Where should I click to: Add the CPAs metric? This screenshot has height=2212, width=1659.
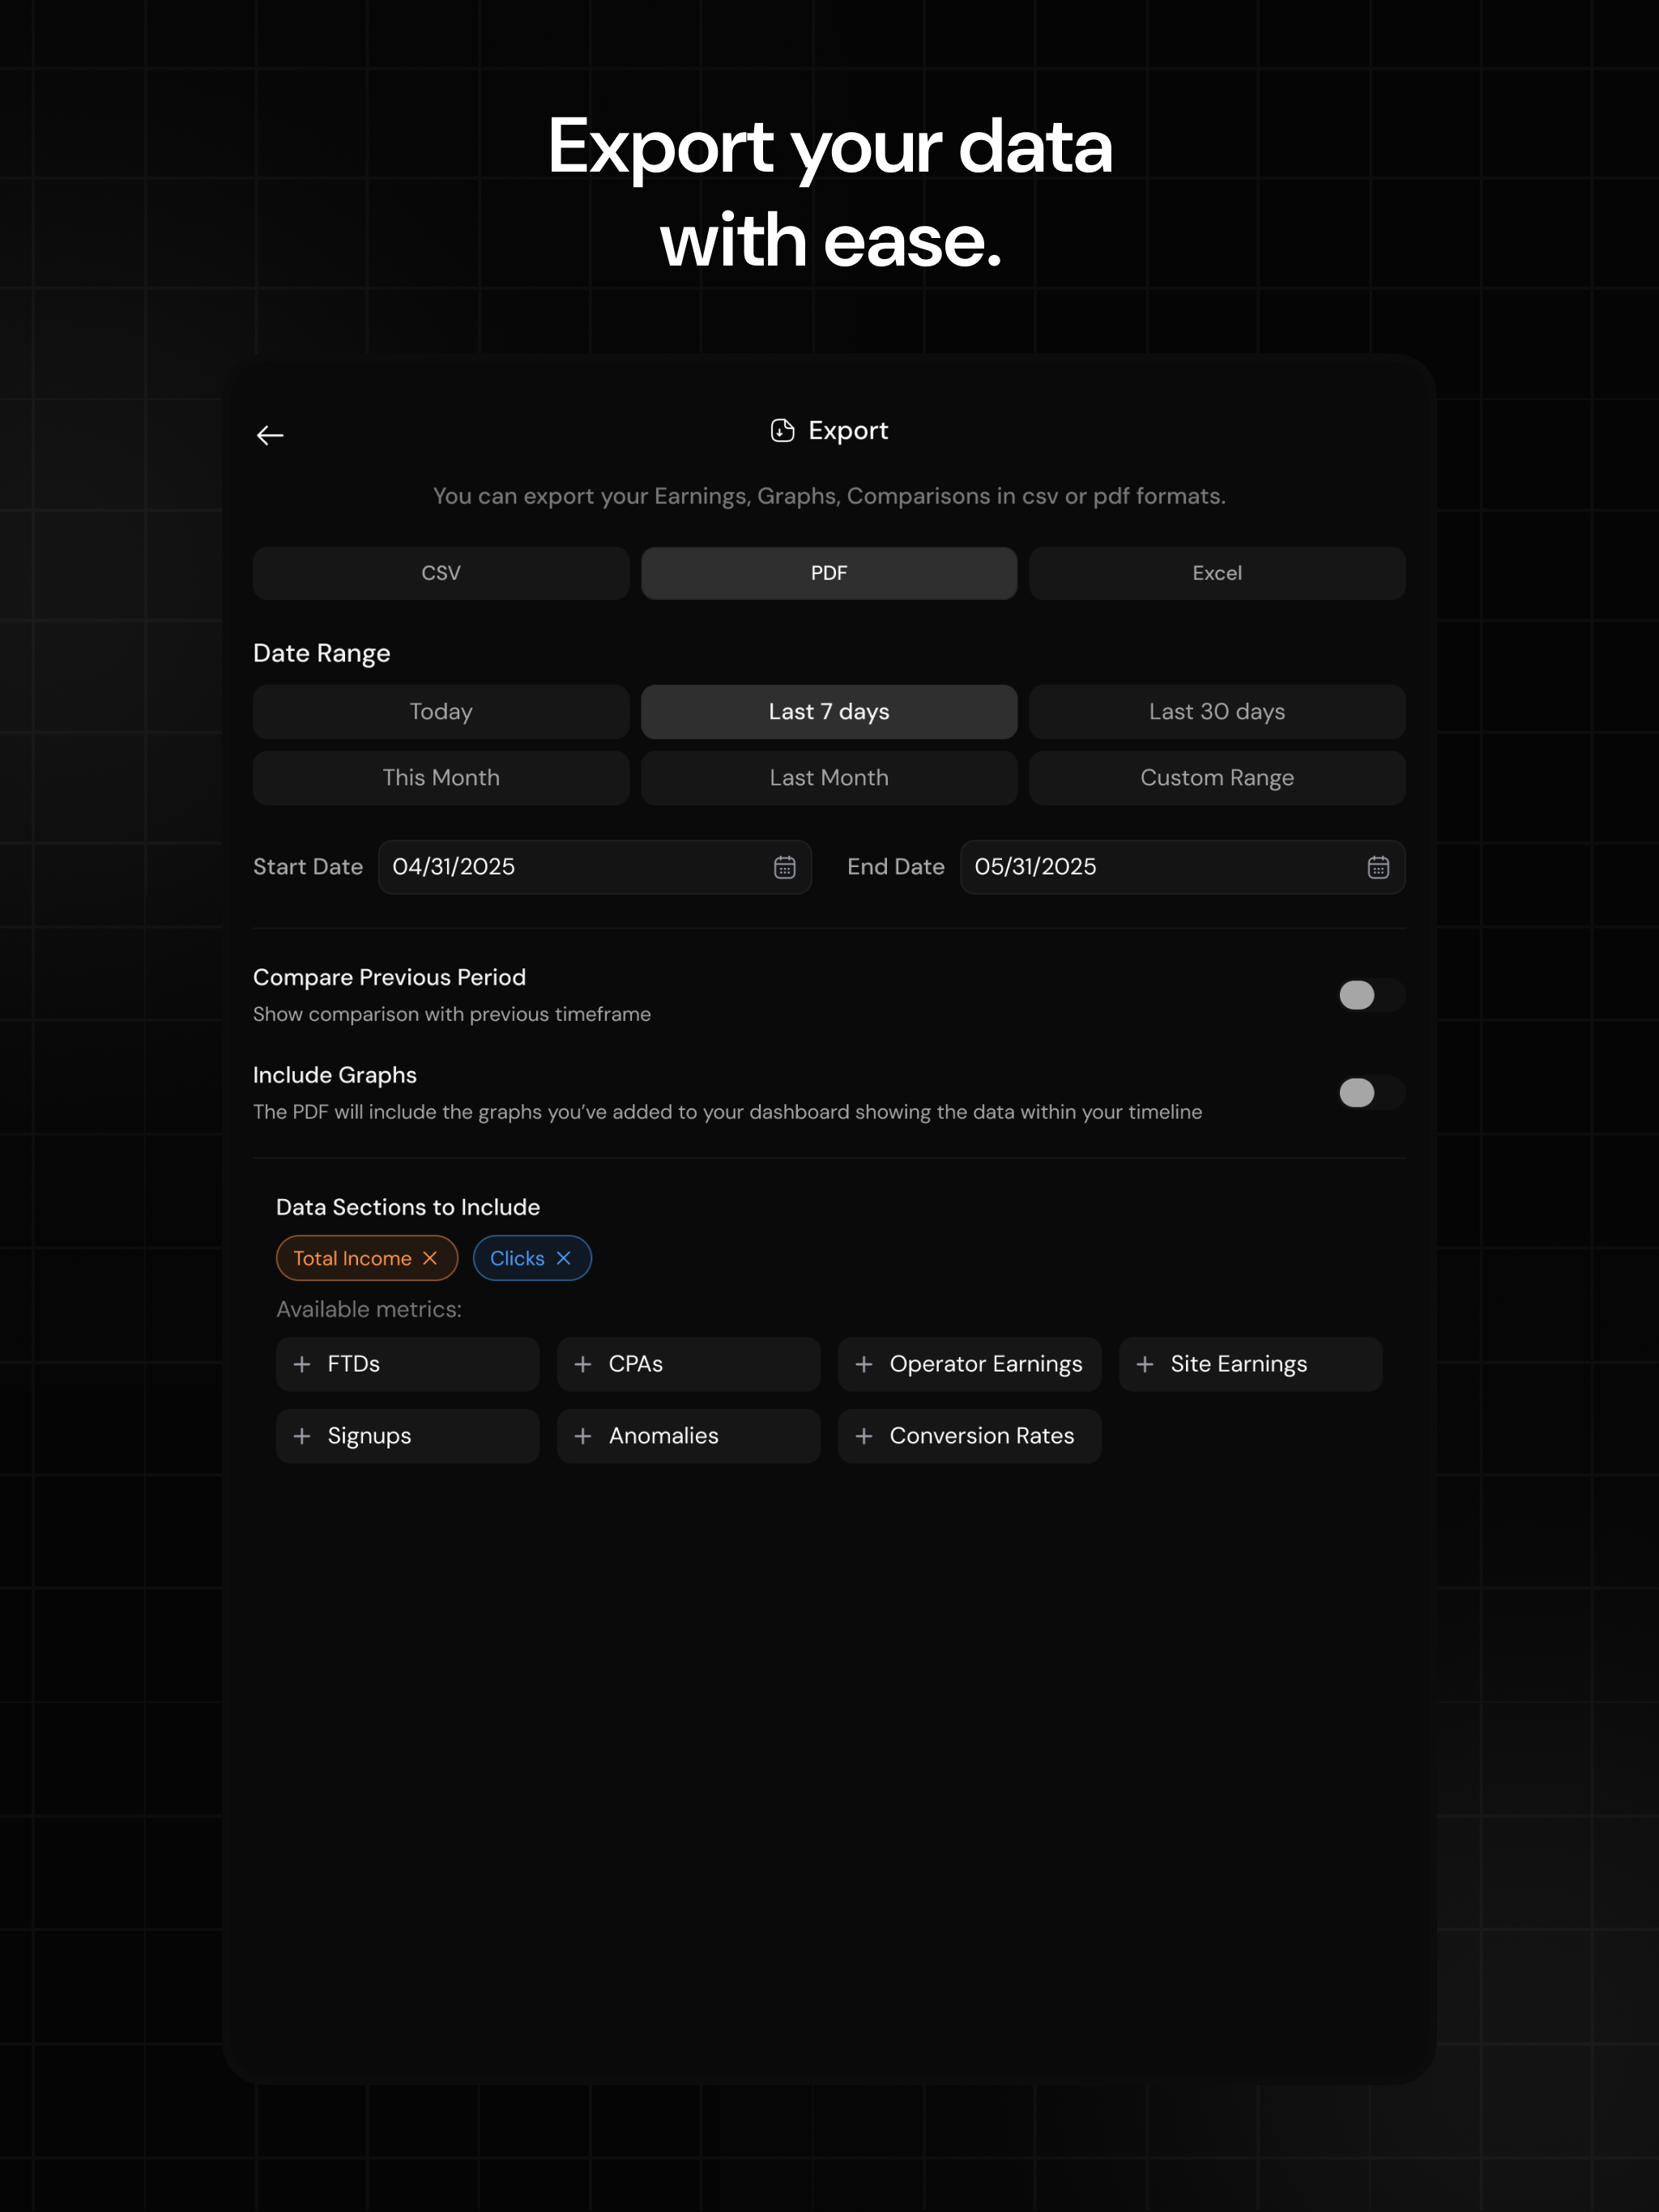pyautogui.click(x=689, y=1364)
